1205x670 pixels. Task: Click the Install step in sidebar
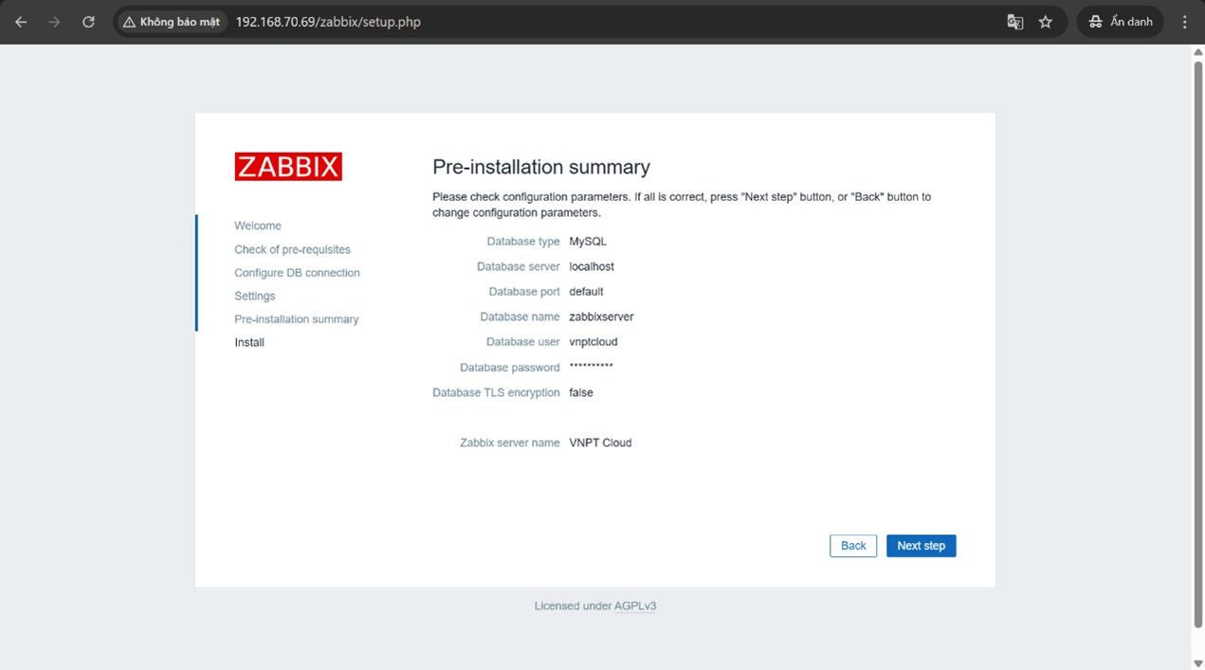click(249, 342)
